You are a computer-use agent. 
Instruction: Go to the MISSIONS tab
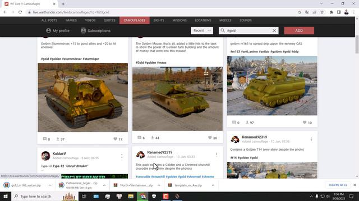pos(179,20)
